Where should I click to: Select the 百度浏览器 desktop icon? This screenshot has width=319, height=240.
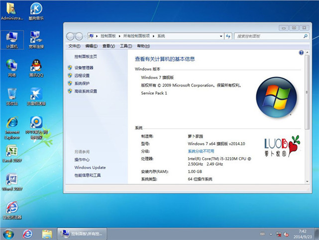(x=12, y=211)
